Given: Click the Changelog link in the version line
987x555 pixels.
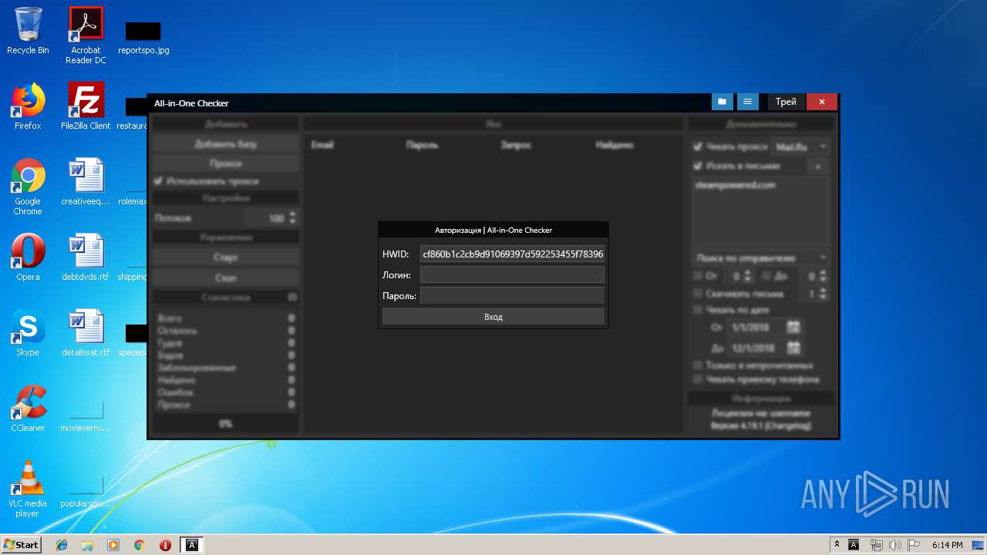Looking at the screenshot, I should [789, 426].
